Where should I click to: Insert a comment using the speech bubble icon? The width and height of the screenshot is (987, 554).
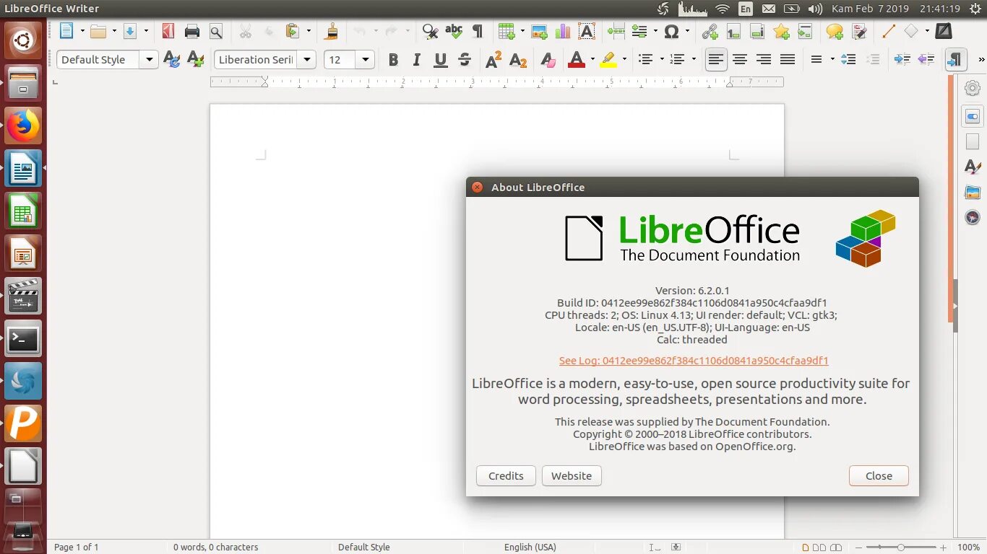[x=835, y=31]
